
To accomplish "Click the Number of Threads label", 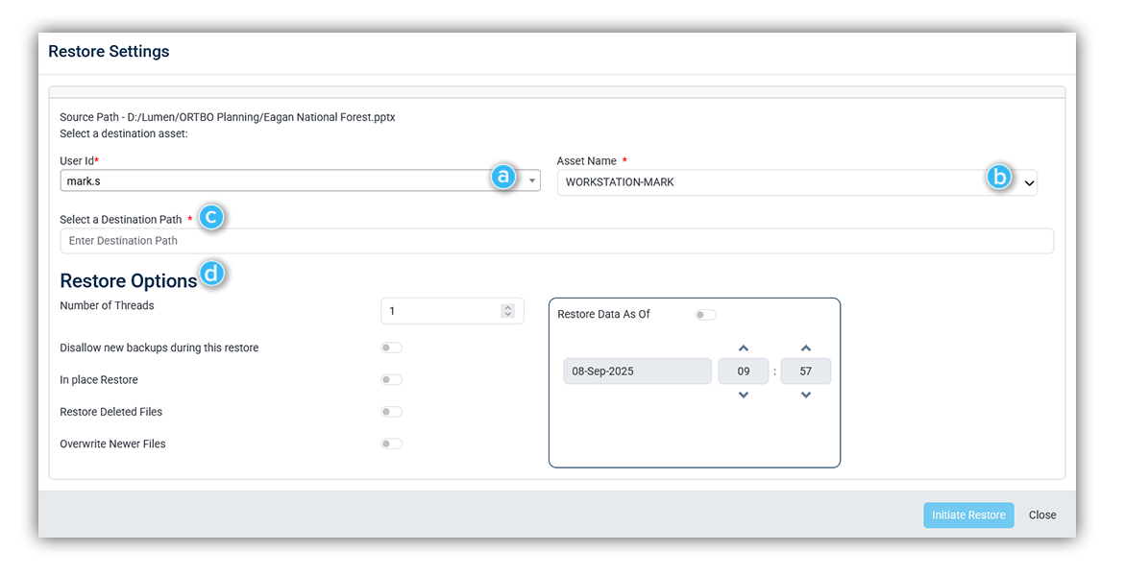I will click(x=107, y=305).
